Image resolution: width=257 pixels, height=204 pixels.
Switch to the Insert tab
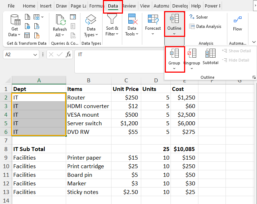(46, 6)
